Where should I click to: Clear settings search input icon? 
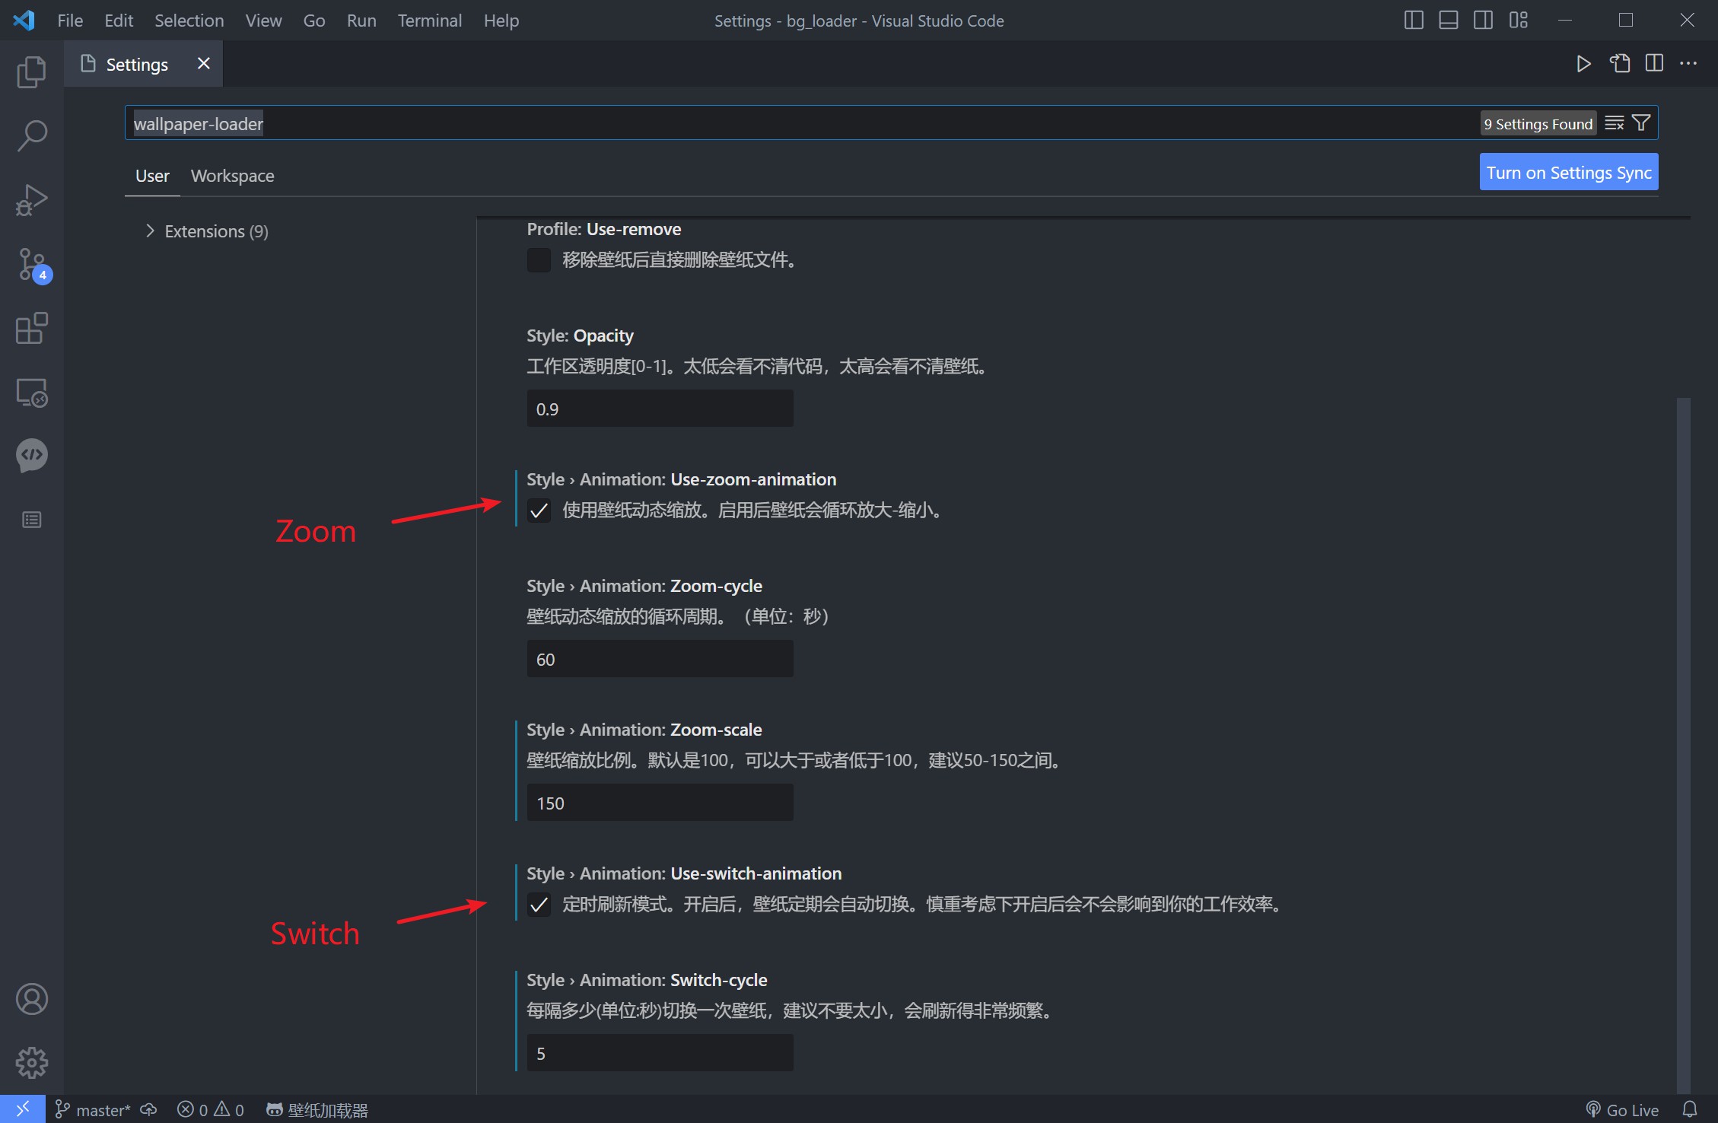[x=1614, y=123]
